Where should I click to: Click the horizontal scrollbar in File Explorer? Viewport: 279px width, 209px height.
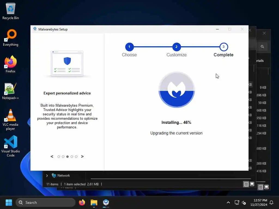point(171,179)
